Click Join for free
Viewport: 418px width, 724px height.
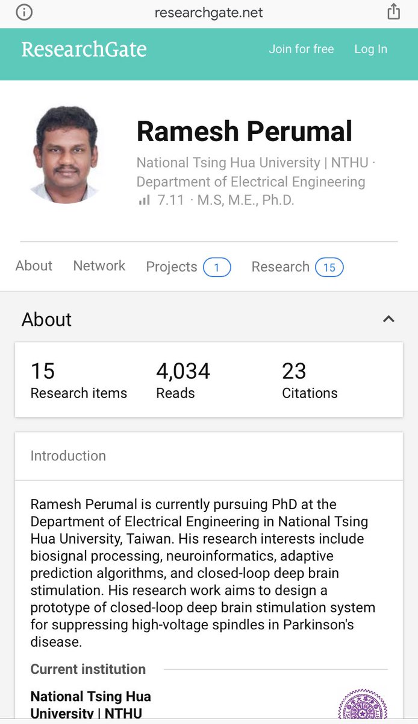(301, 49)
